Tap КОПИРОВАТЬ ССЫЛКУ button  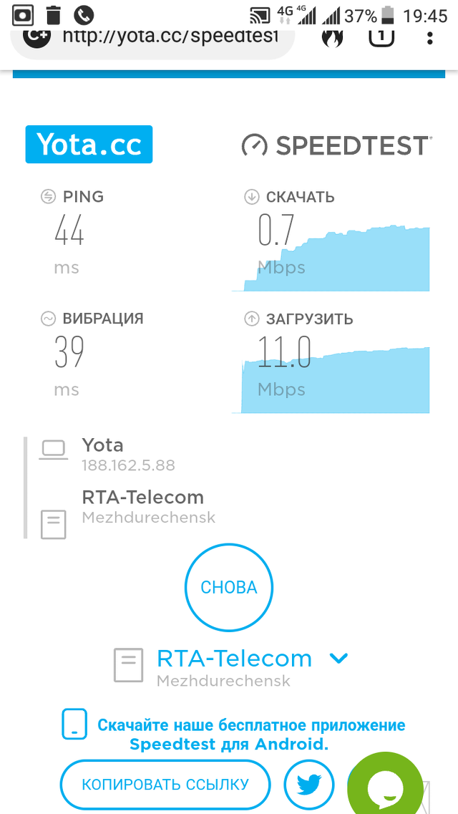pos(165,784)
